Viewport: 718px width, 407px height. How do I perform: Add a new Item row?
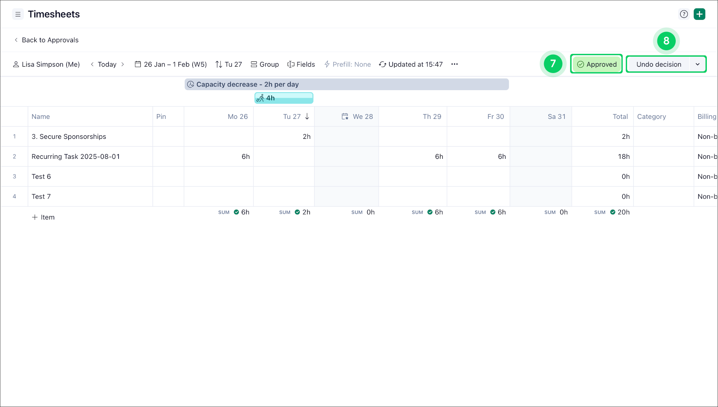click(43, 217)
